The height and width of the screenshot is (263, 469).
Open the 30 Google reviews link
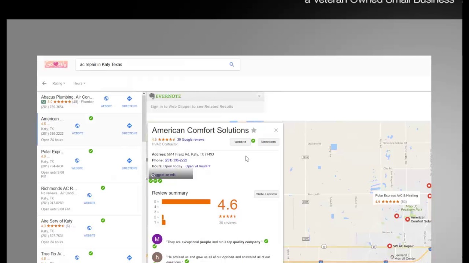point(191,140)
